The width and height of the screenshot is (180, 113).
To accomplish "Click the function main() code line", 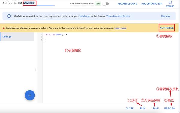I will tap(55, 34).
